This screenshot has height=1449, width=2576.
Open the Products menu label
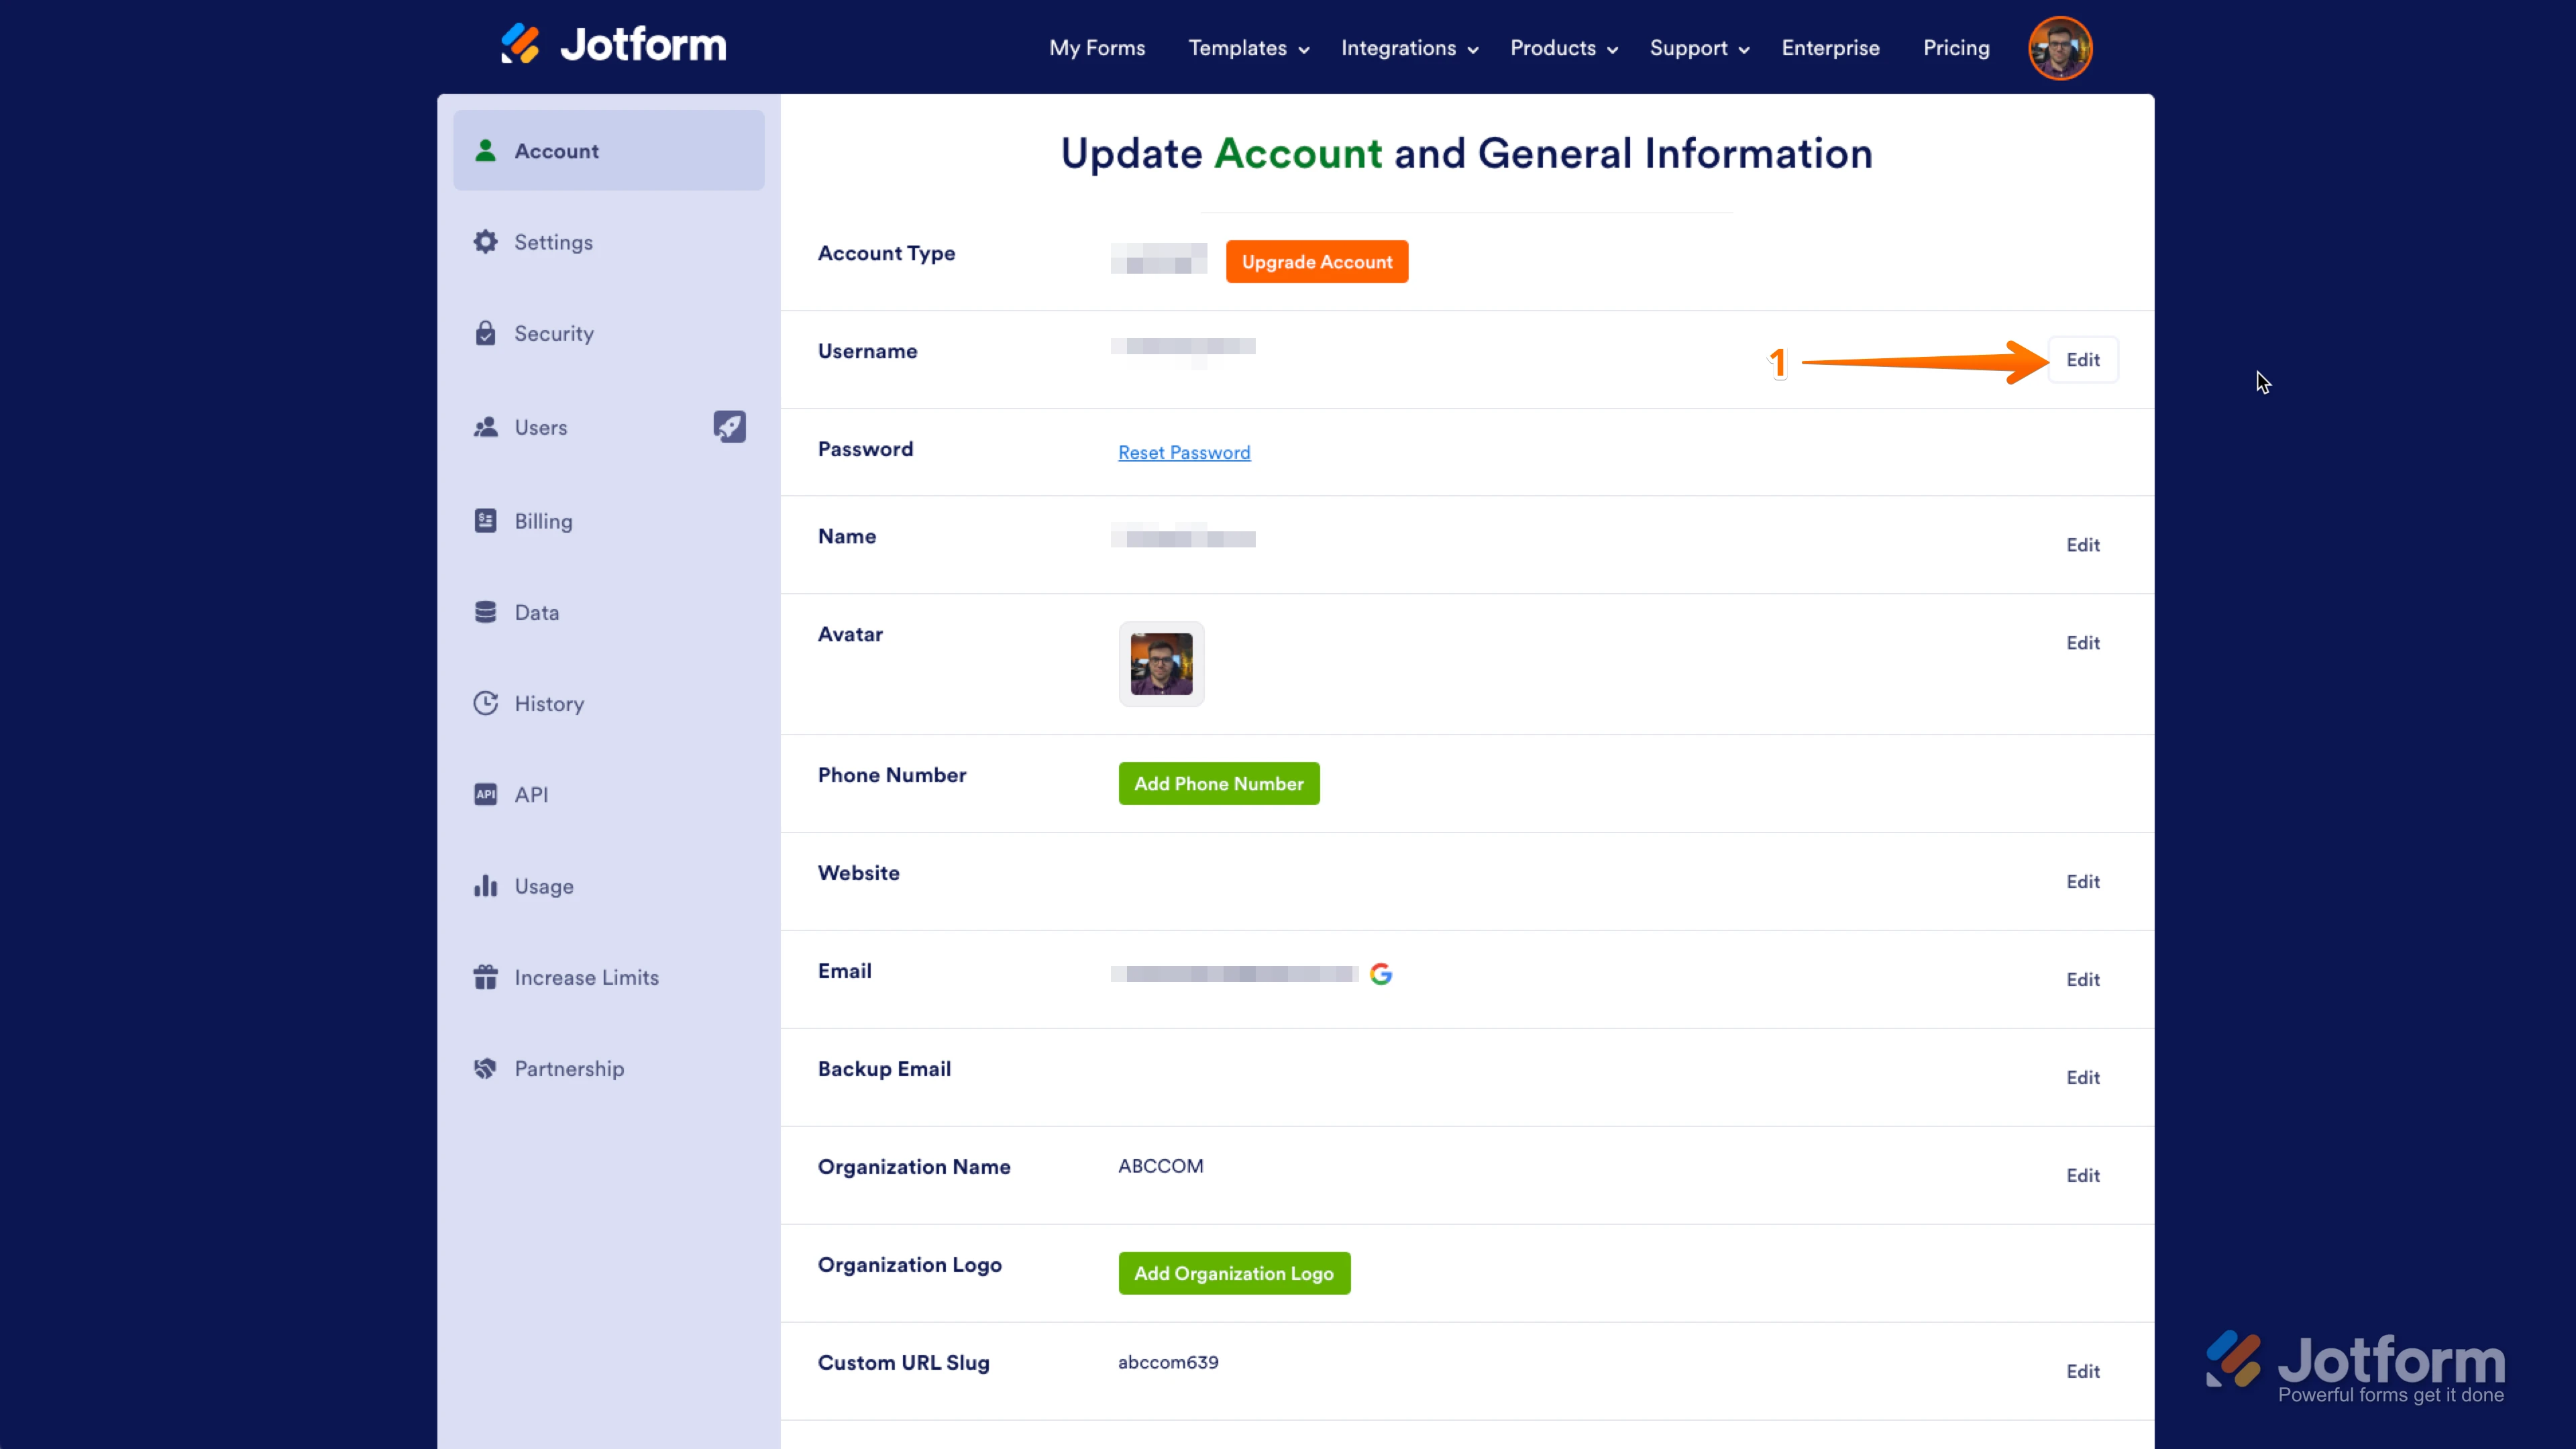point(1553,48)
